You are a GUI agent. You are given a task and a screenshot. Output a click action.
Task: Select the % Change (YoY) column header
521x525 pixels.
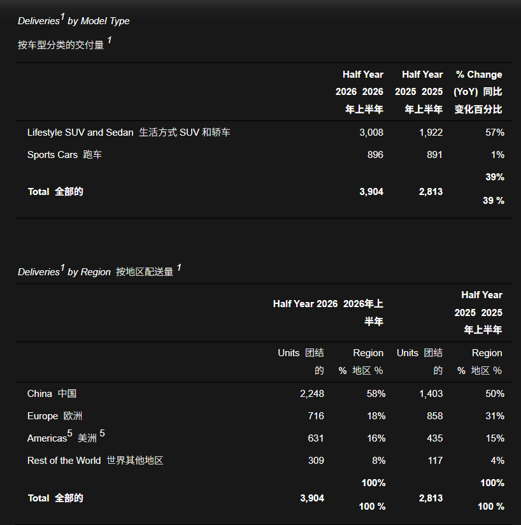click(x=478, y=92)
